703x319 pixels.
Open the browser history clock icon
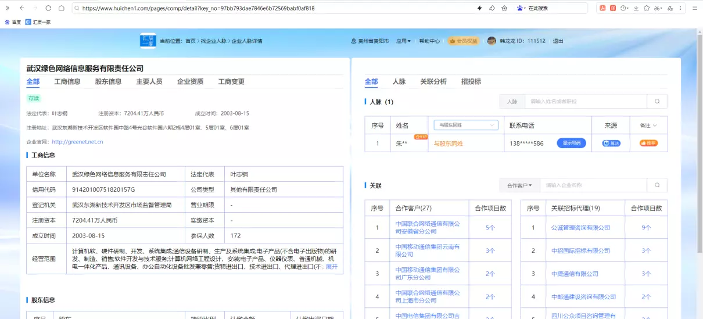[x=625, y=8]
